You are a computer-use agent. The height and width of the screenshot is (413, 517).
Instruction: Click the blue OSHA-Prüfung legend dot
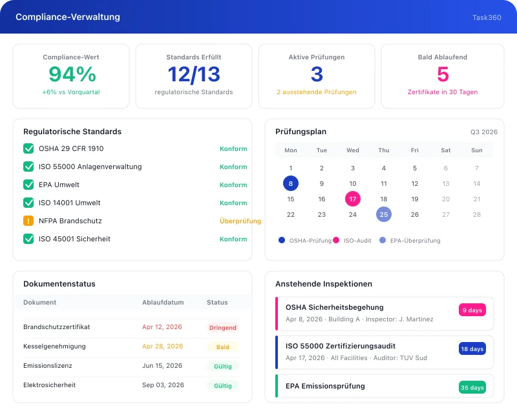pyautogui.click(x=282, y=240)
